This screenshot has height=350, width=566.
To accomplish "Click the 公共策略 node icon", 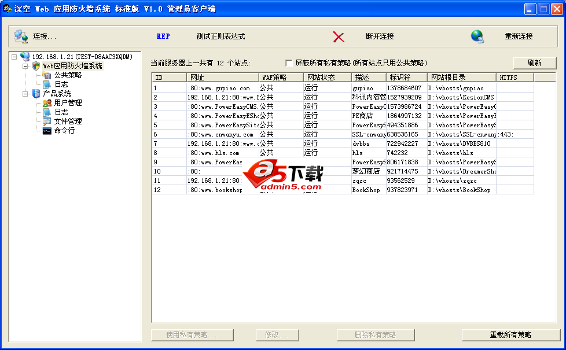I will [46, 75].
